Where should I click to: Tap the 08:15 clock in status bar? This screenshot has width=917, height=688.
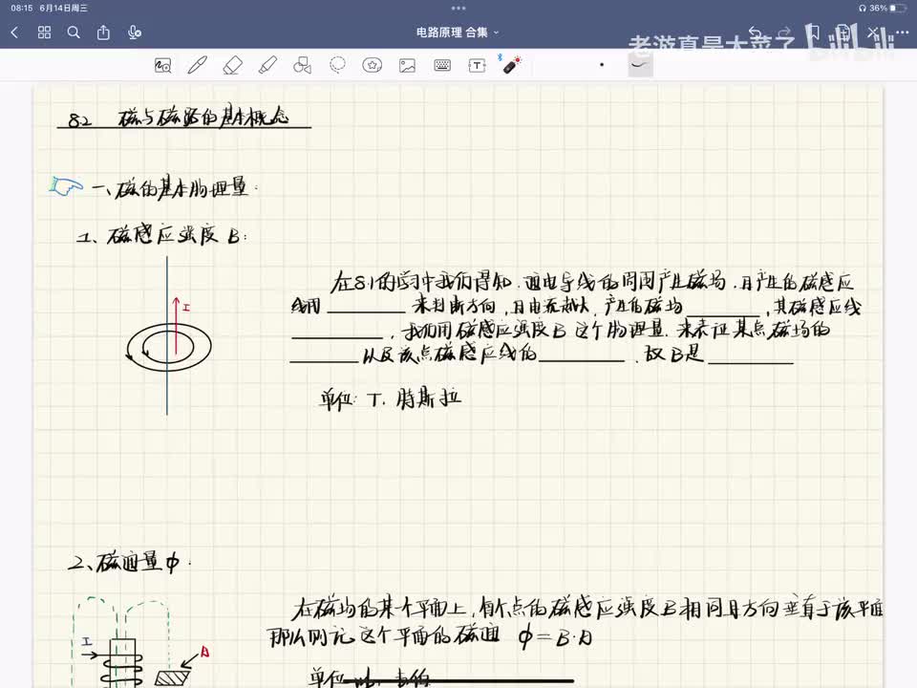click(22, 9)
